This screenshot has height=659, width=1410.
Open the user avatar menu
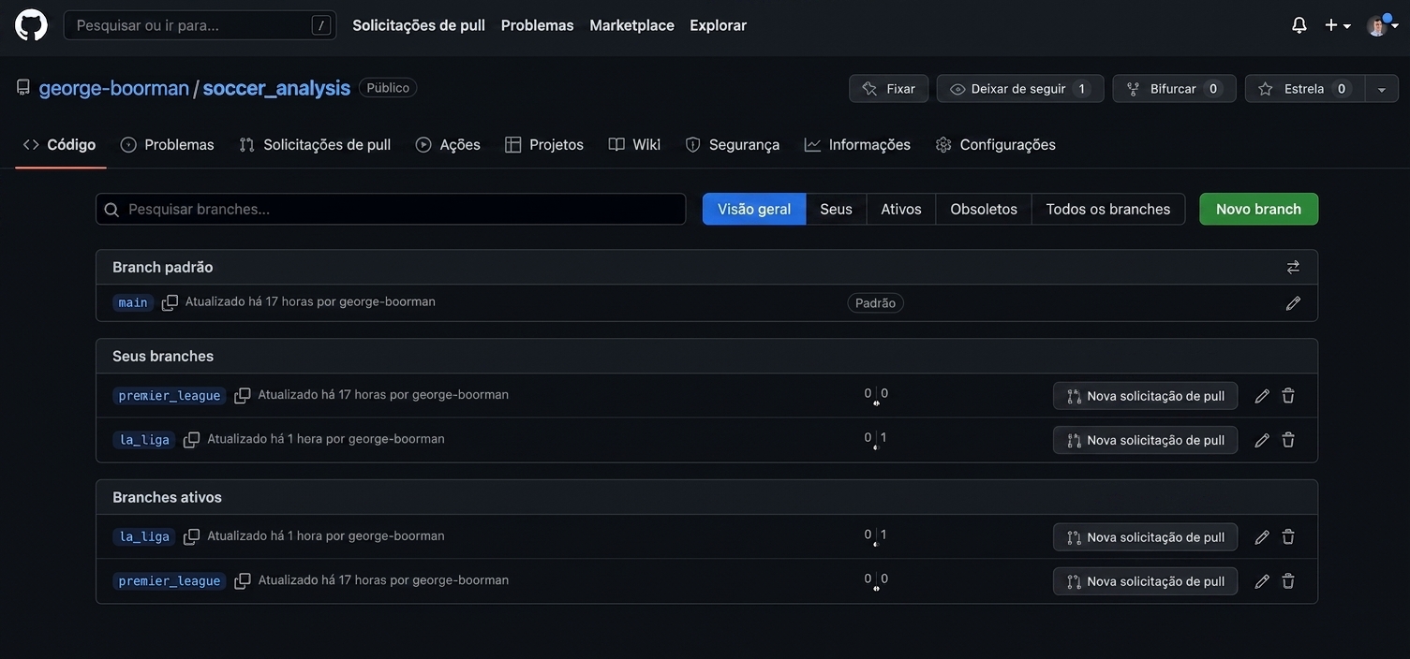[1382, 25]
